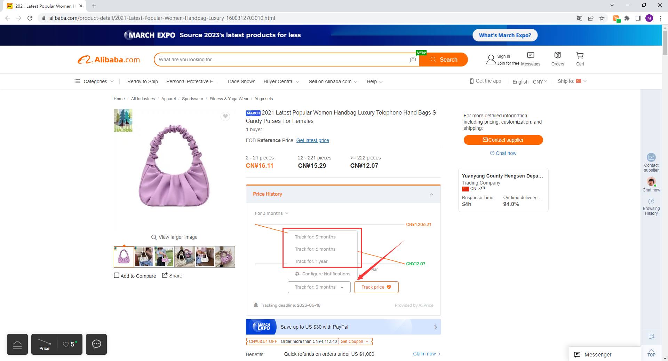668x361 pixels.
Task: Open the Cart icon
Action: point(580,59)
